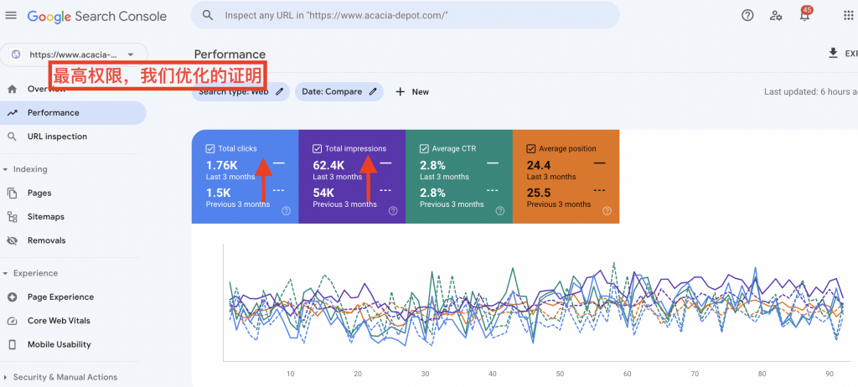Click the Pages document icon
Screen dimensions: 858x387
point(12,193)
